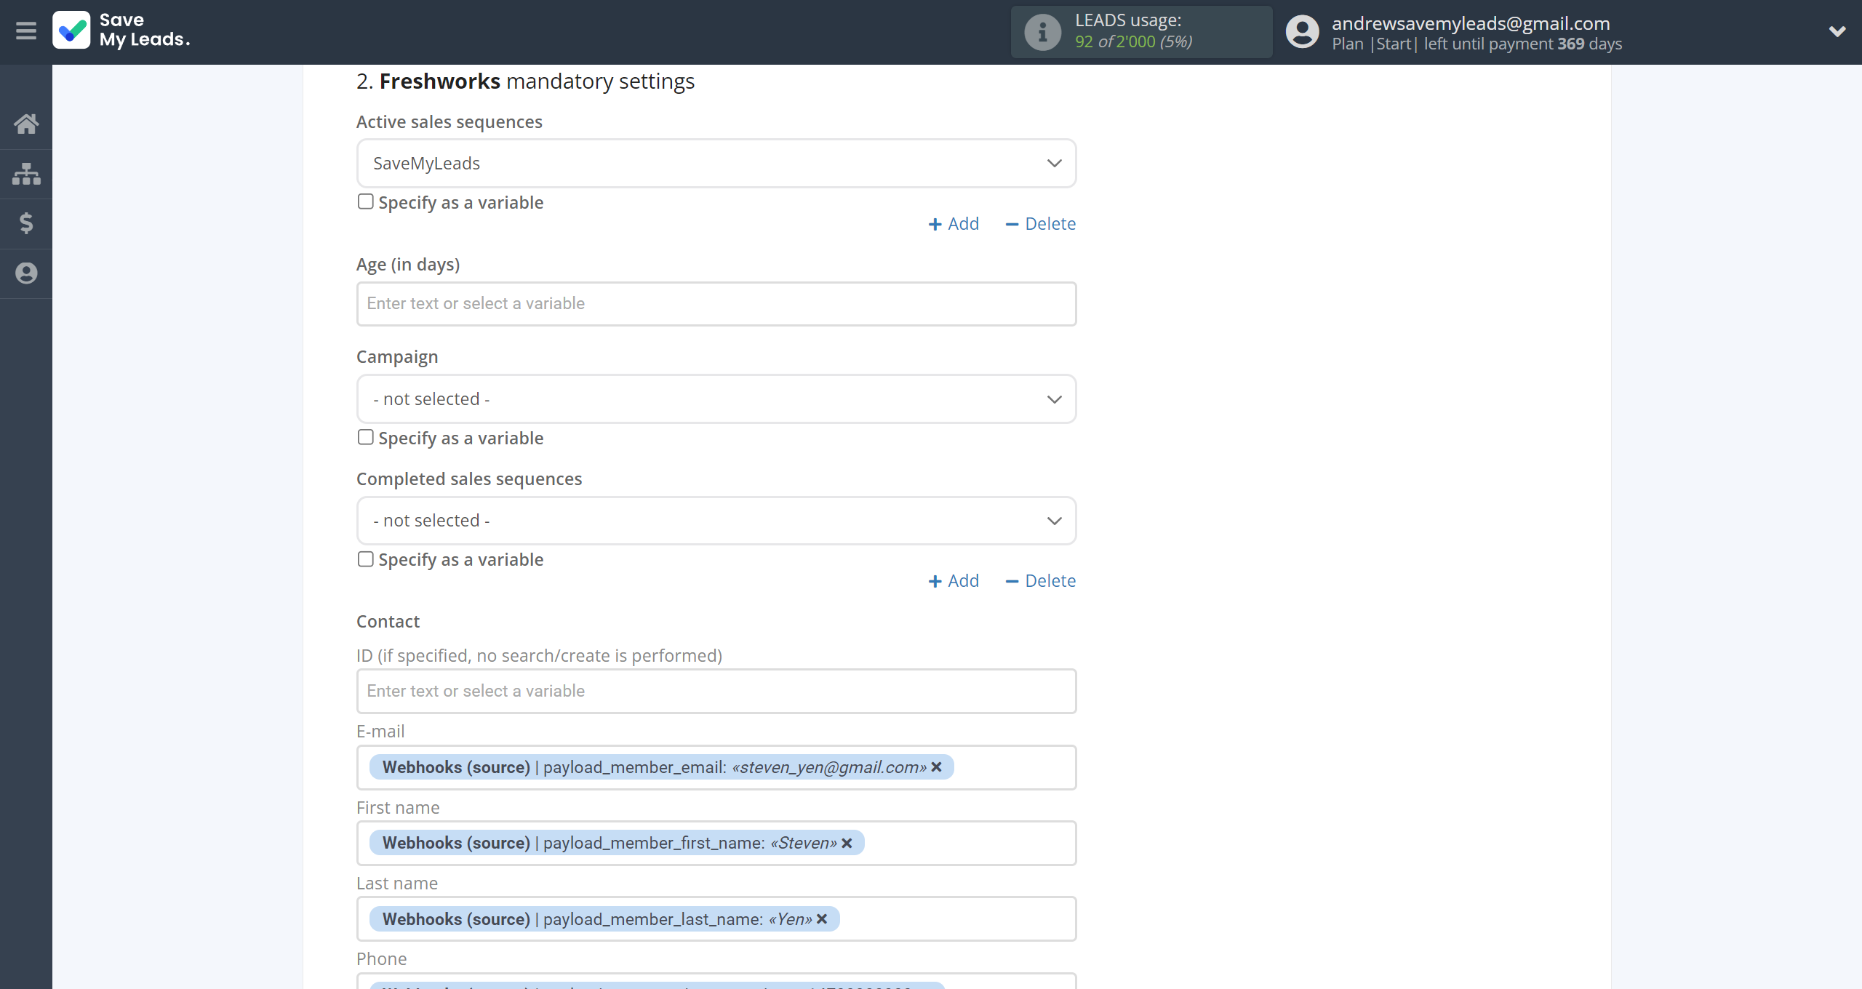Viewport: 1862px width, 989px height.
Task: Click the plan payment days text
Action: [1477, 44]
